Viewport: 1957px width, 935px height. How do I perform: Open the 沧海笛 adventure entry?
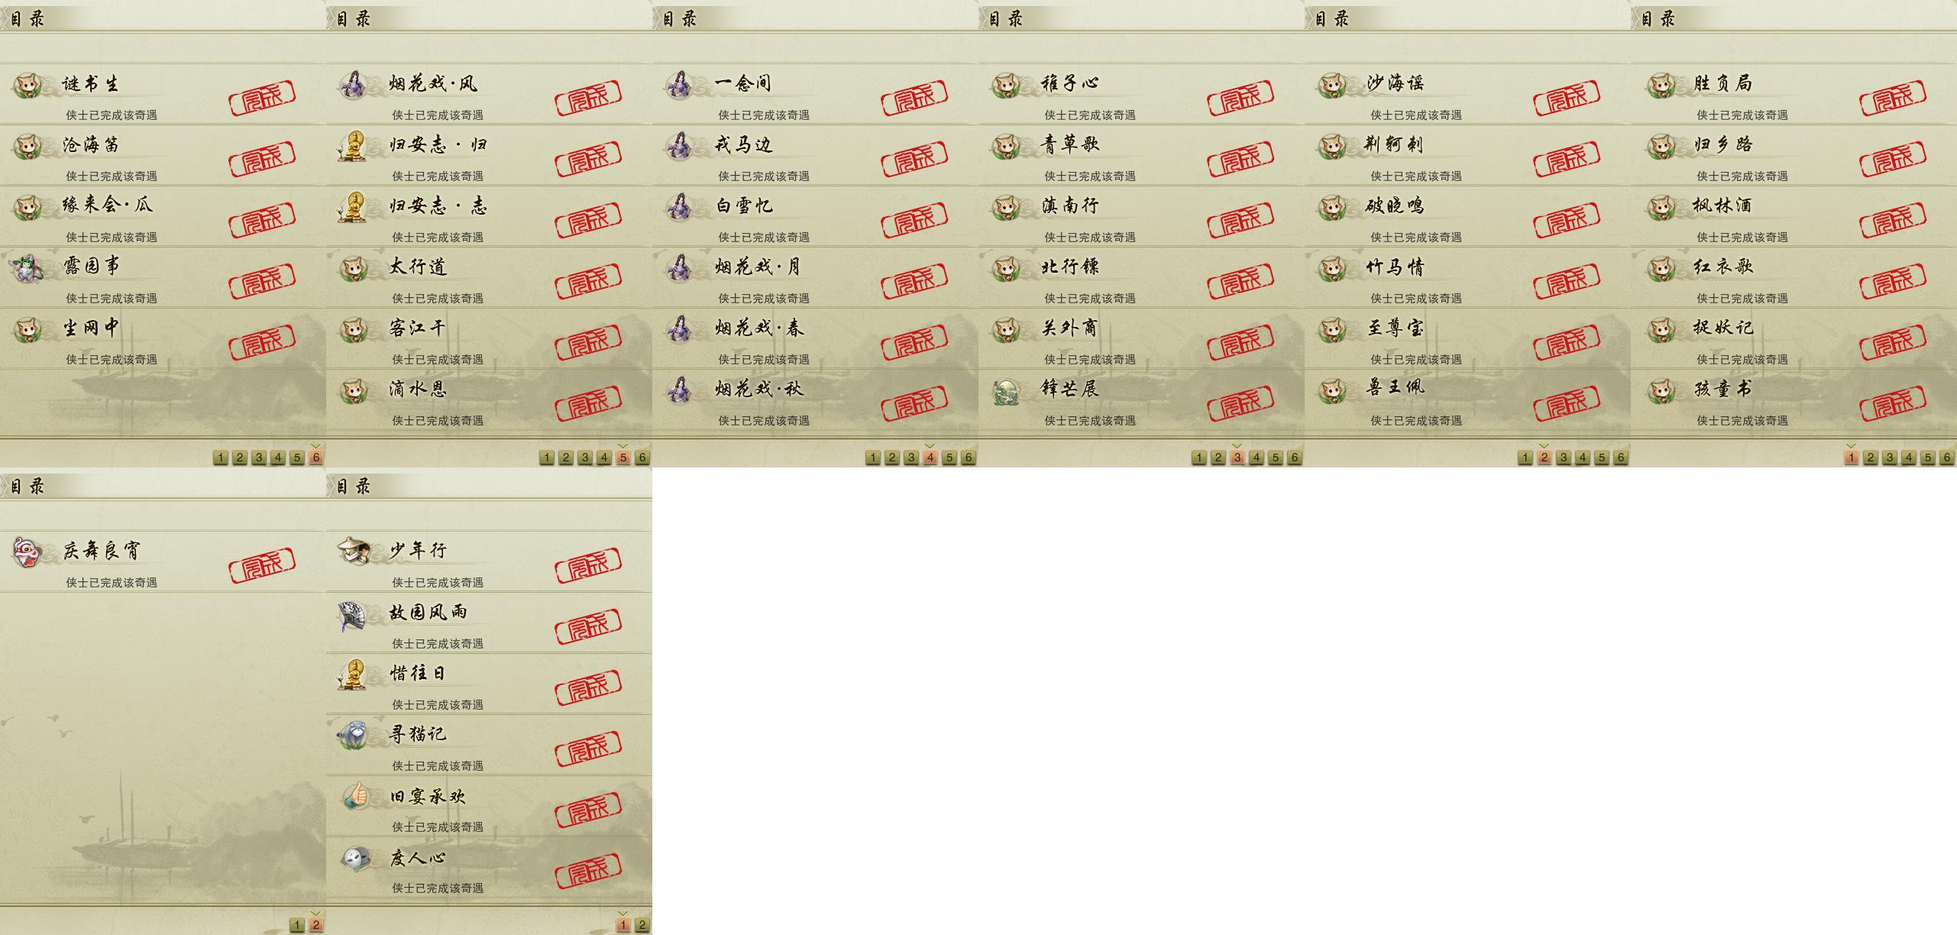coord(163,155)
